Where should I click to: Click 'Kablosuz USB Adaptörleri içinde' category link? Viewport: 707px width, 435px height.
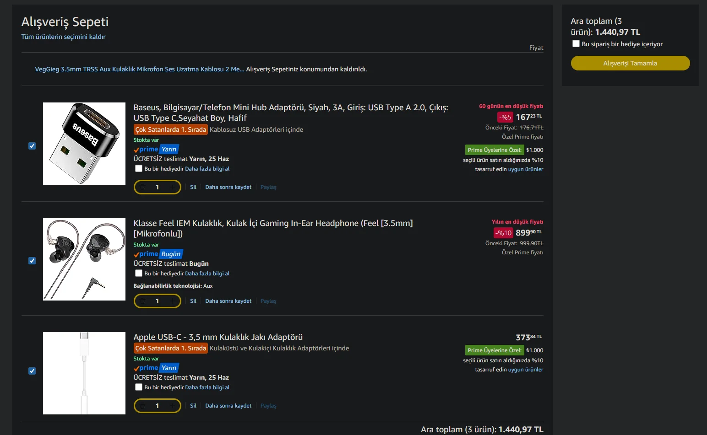coord(256,129)
